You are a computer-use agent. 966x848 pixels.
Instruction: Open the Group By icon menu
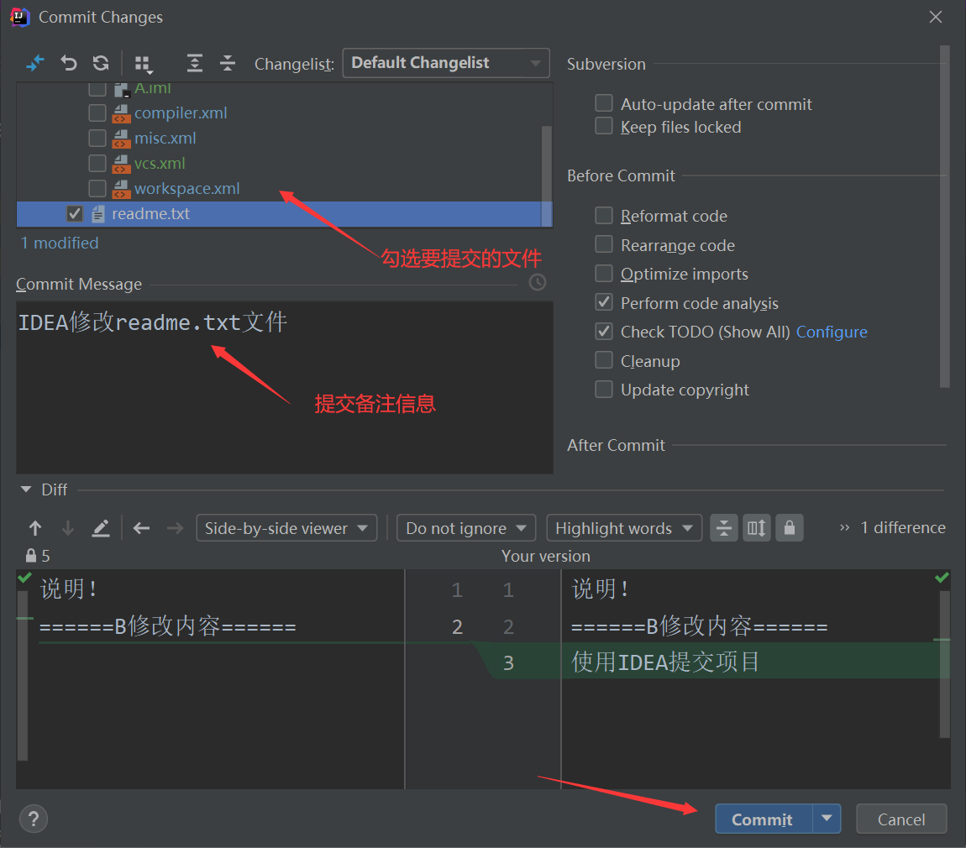click(x=144, y=64)
